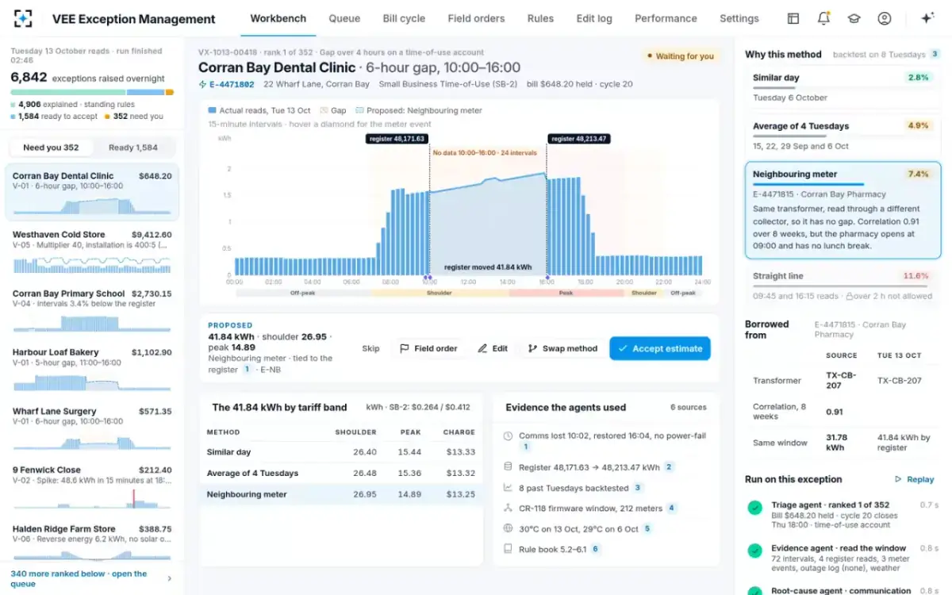Viewport: 952px width, 595px height.
Task: Select Similar day row in tariff table
Action: pyautogui.click(x=341, y=452)
